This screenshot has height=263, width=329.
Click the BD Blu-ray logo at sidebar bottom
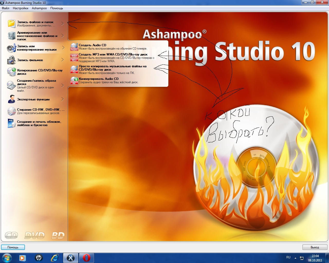pos(58,235)
